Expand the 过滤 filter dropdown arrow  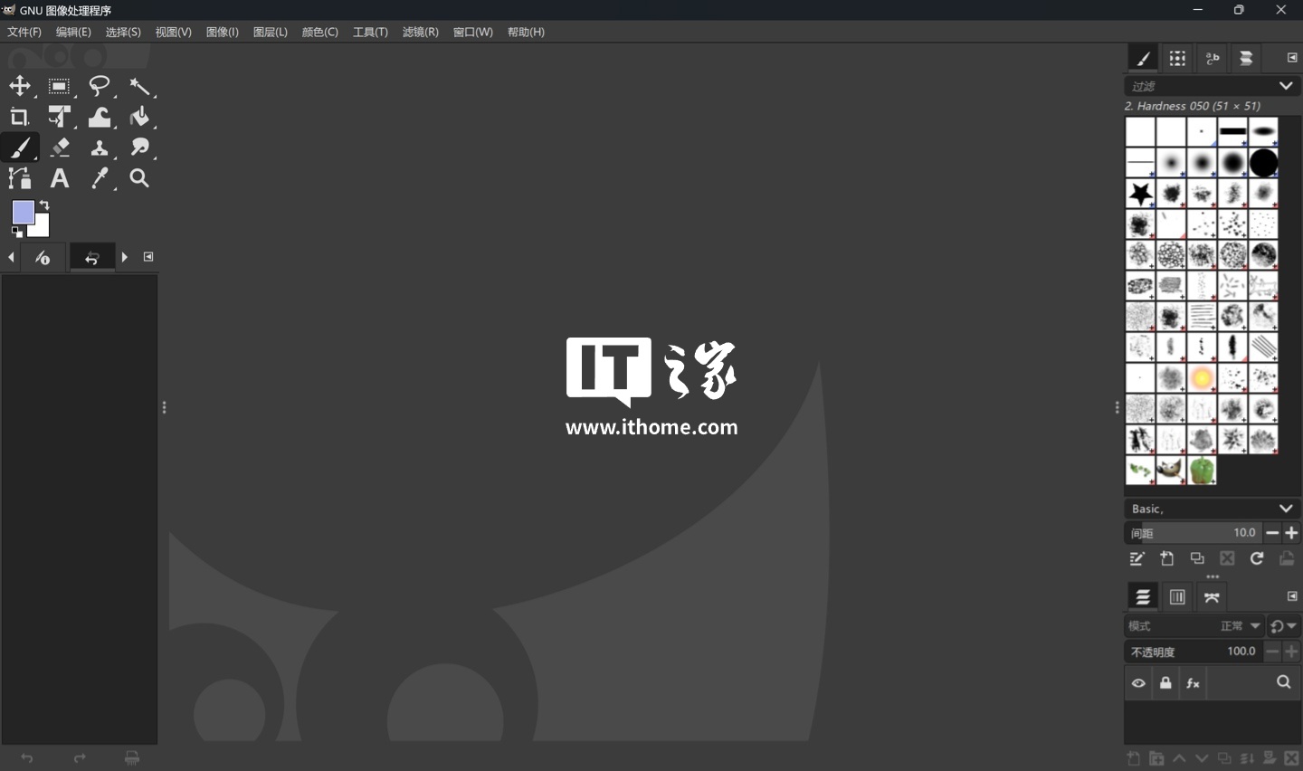click(1286, 86)
